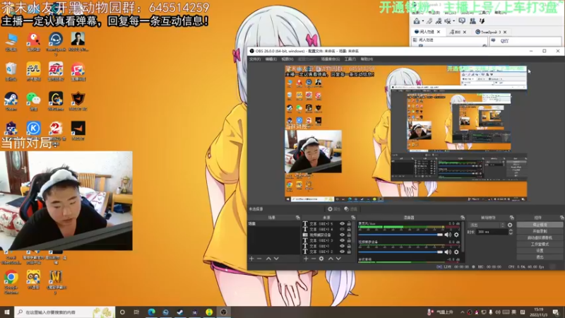Move scene down in Scenes panel
The width and height of the screenshot is (565, 318).
coord(276,259)
